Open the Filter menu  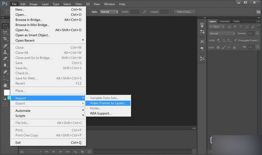tap(78, 4)
